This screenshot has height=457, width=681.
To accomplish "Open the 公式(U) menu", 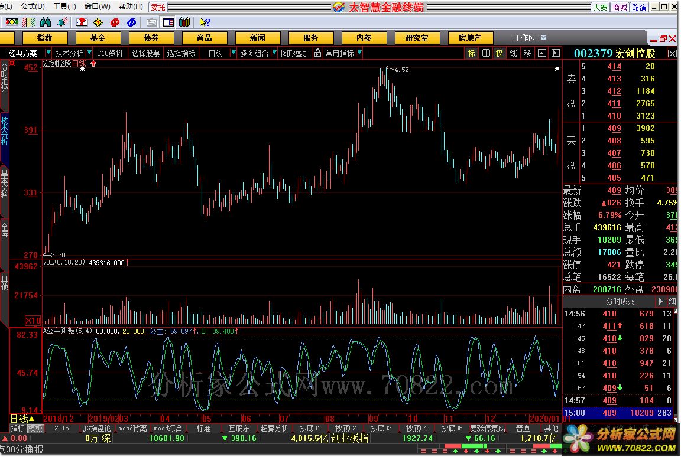I will (33, 6).
